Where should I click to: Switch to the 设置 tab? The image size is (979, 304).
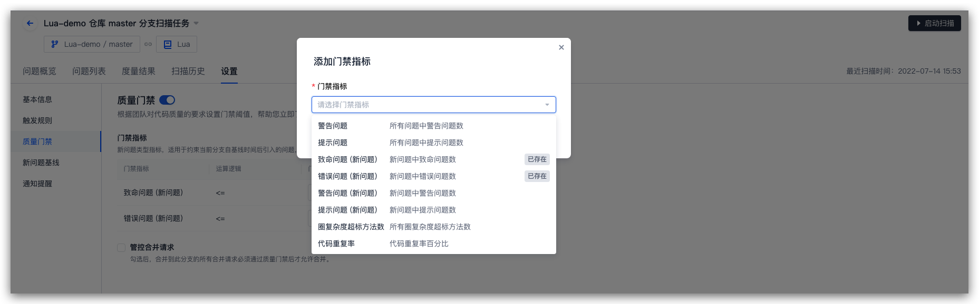[x=229, y=71]
